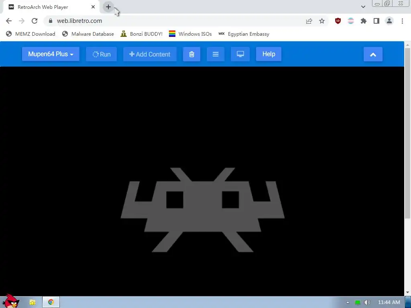The image size is (411, 308).
Task: Click the volume speaker tray icon
Action: coord(367,302)
